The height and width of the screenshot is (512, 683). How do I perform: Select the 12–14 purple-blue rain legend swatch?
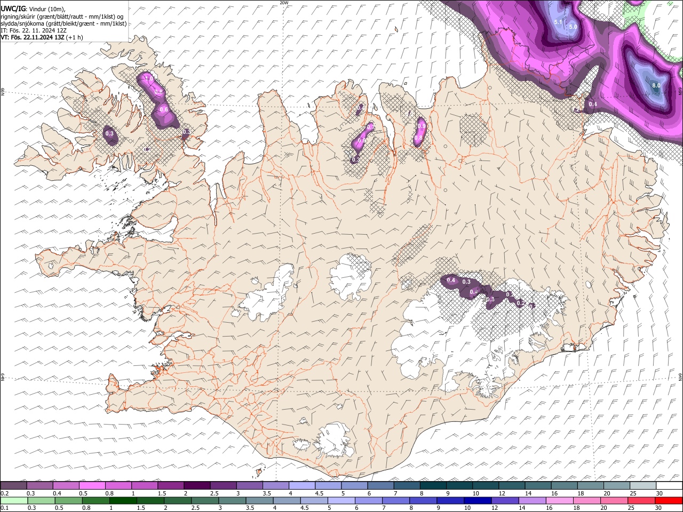point(505,500)
